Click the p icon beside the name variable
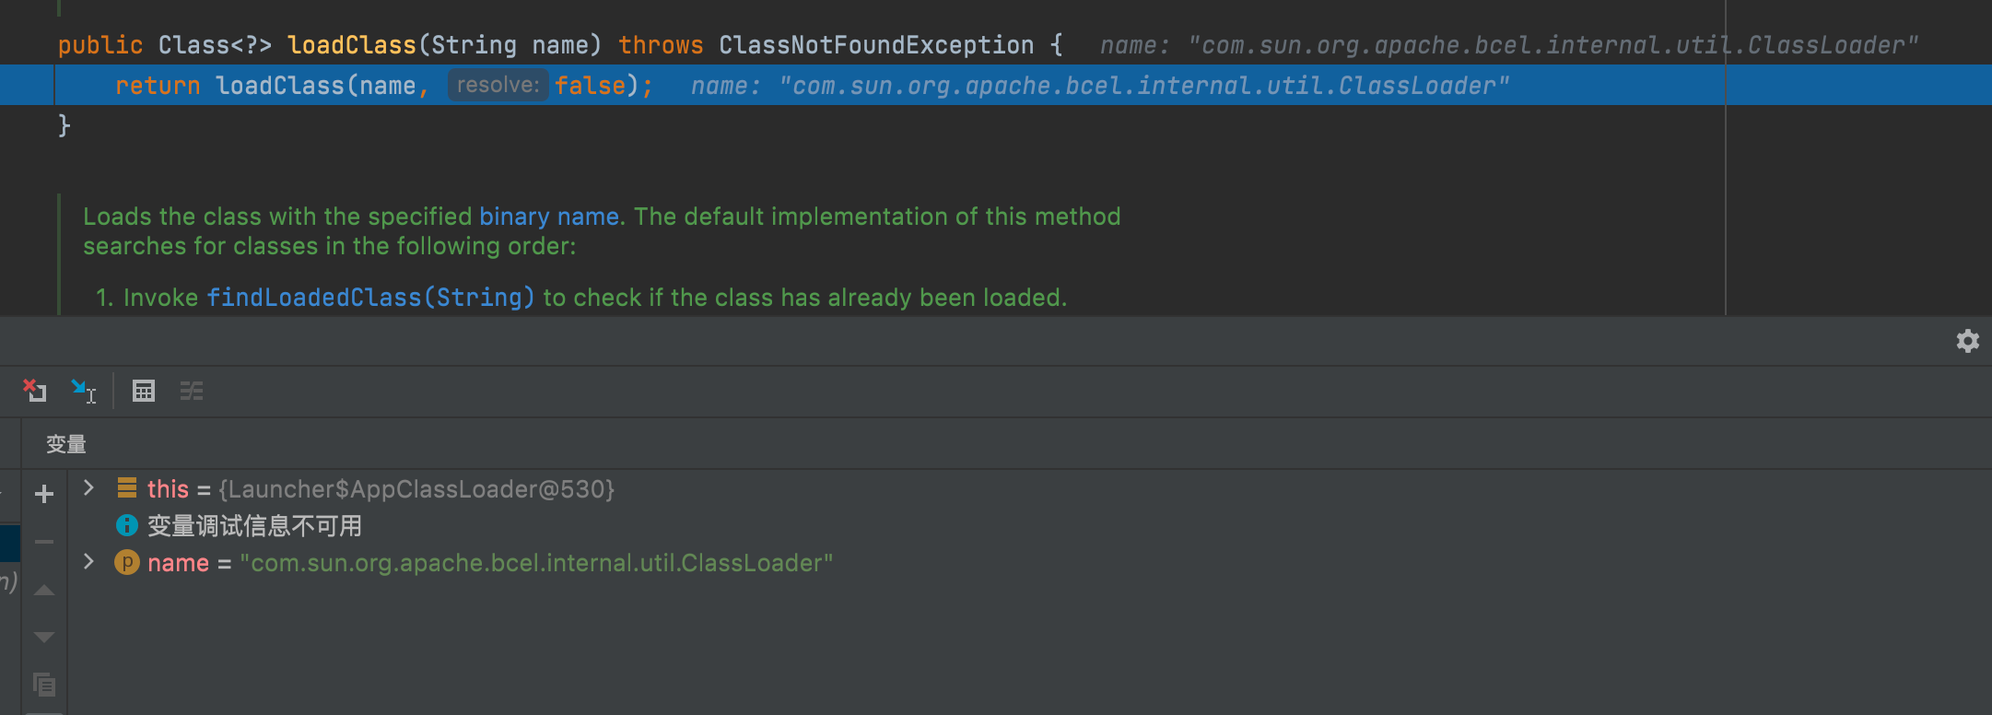This screenshot has height=715, width=1992. pos(127,562)
